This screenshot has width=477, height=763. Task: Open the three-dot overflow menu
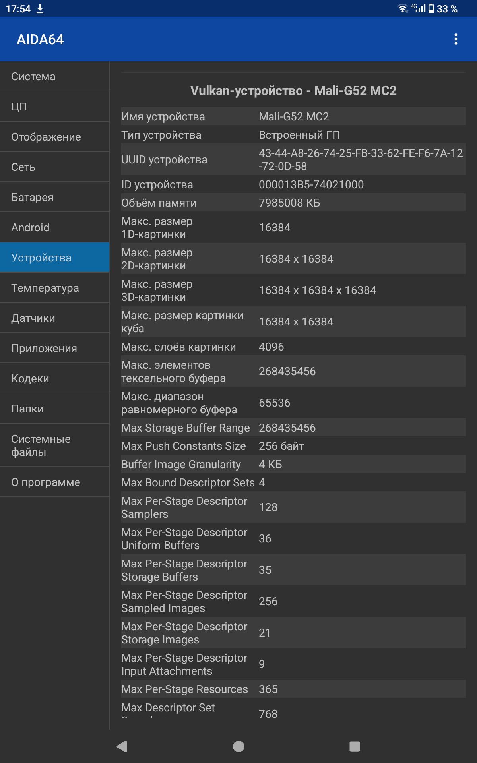coord(456,39)
